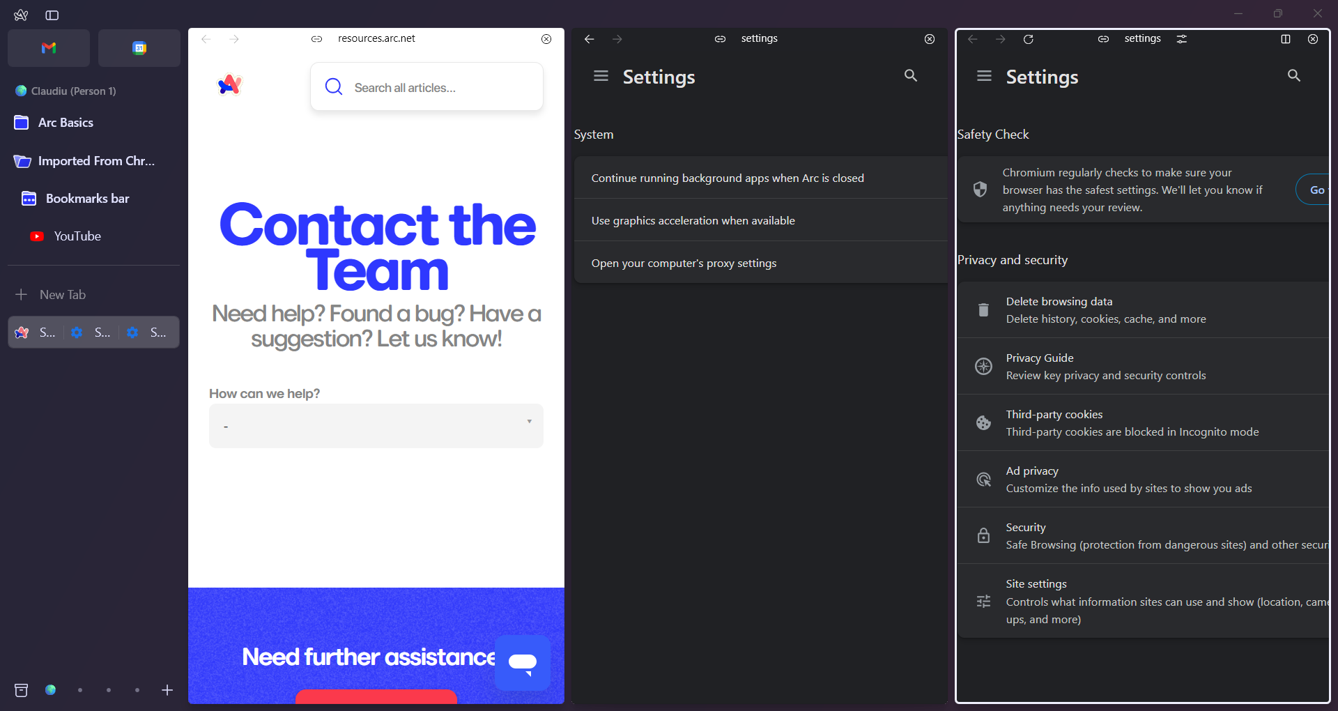This screenshot has width=1338, height=711.
Task: Open the chat support bubble
Action: (x=523, y=662)
